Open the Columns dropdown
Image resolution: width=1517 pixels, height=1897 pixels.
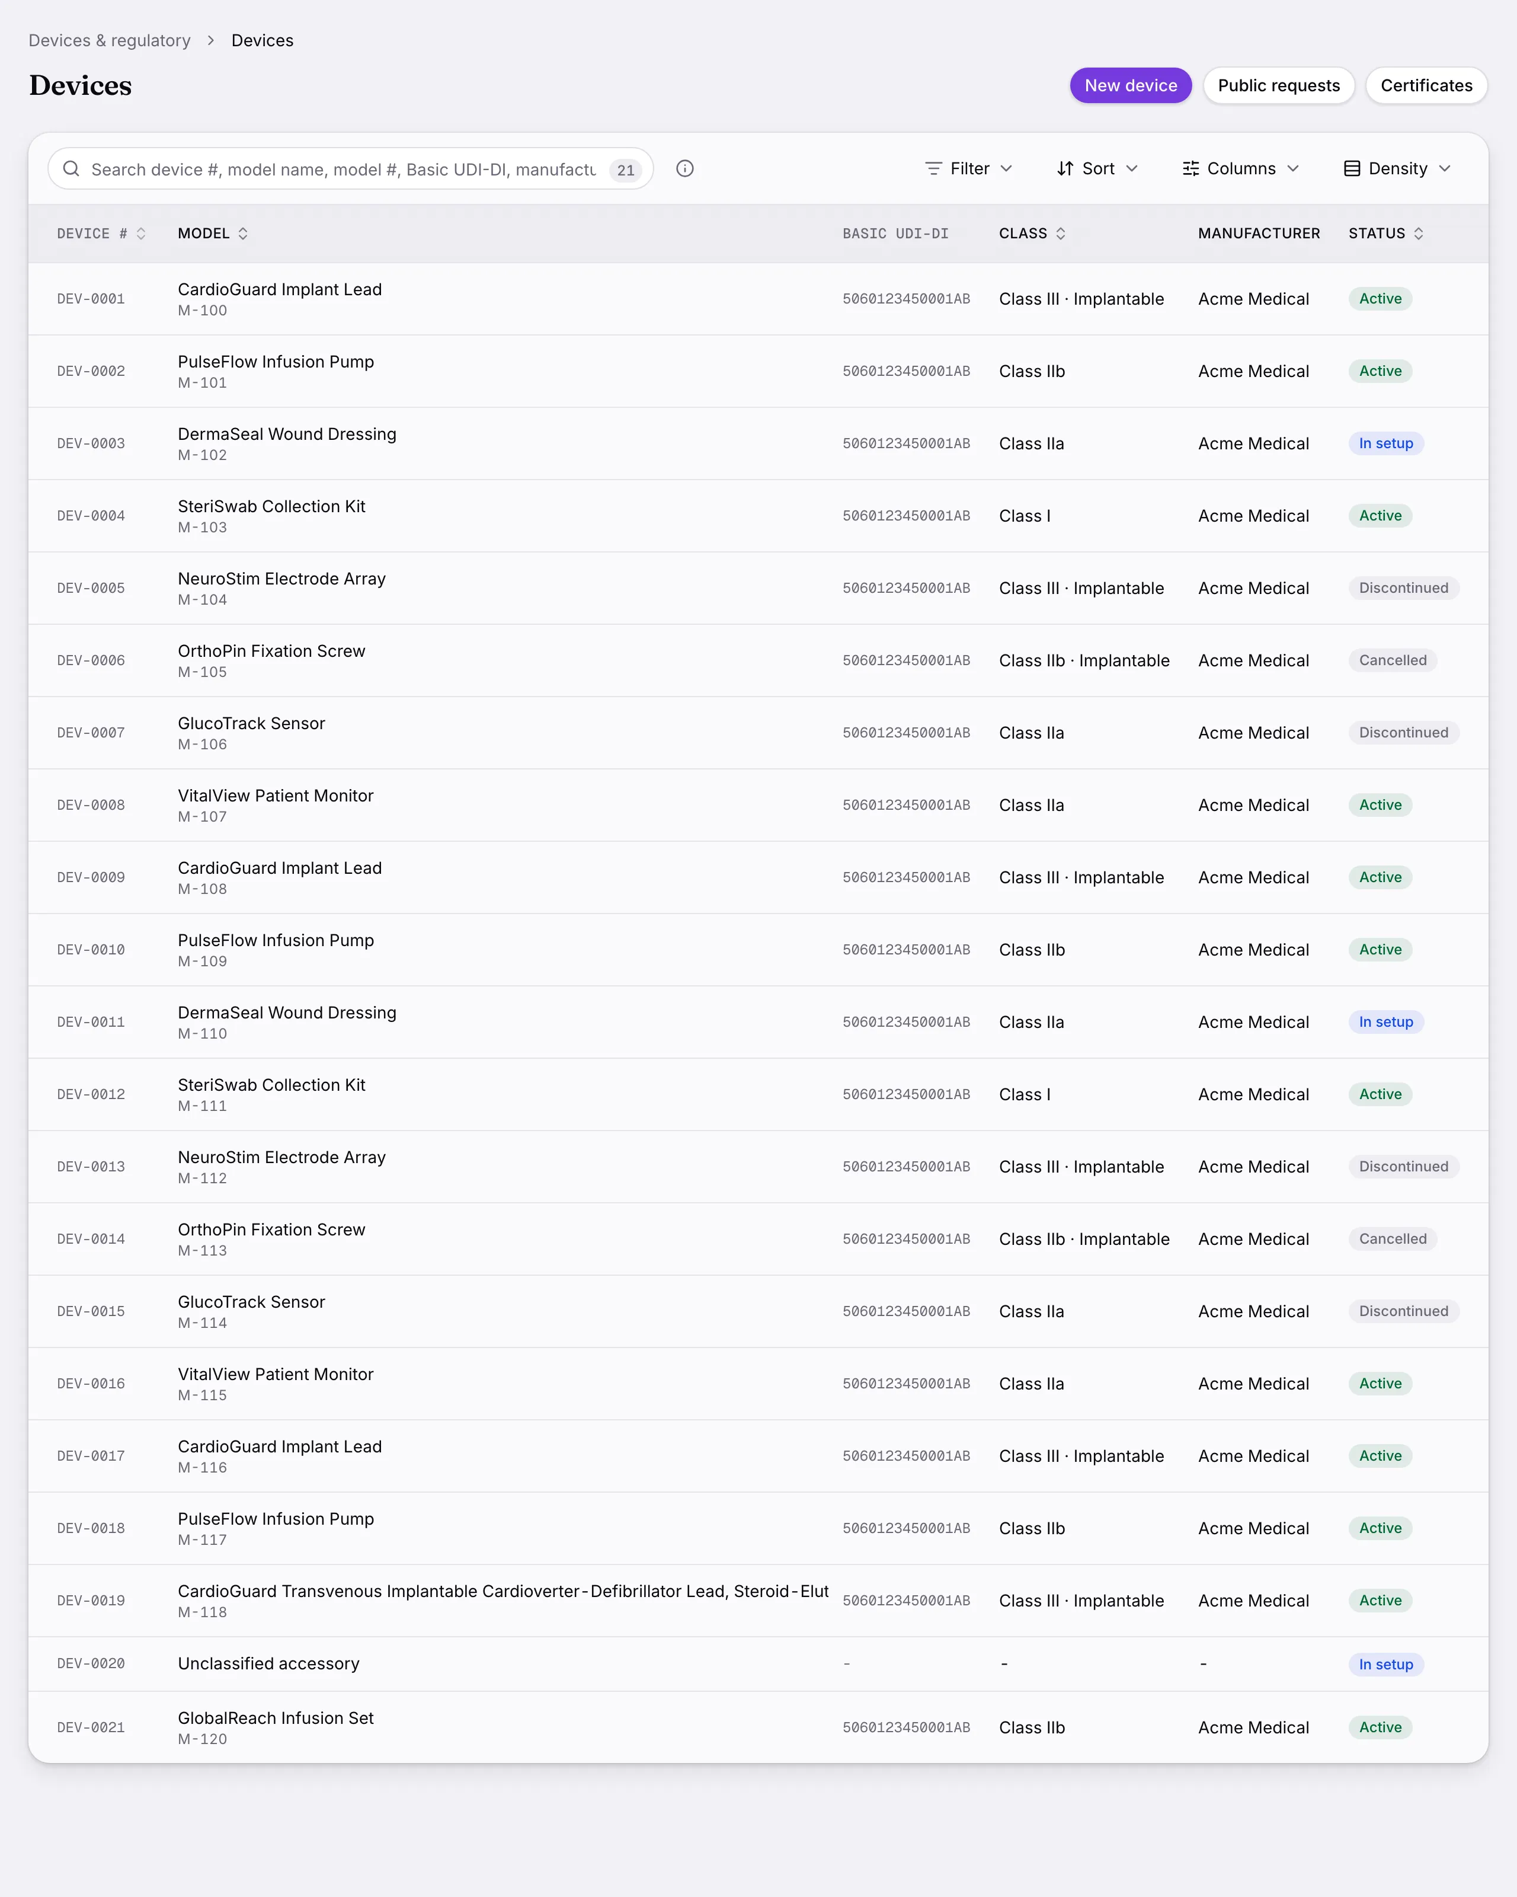[x=1241, y=169]
